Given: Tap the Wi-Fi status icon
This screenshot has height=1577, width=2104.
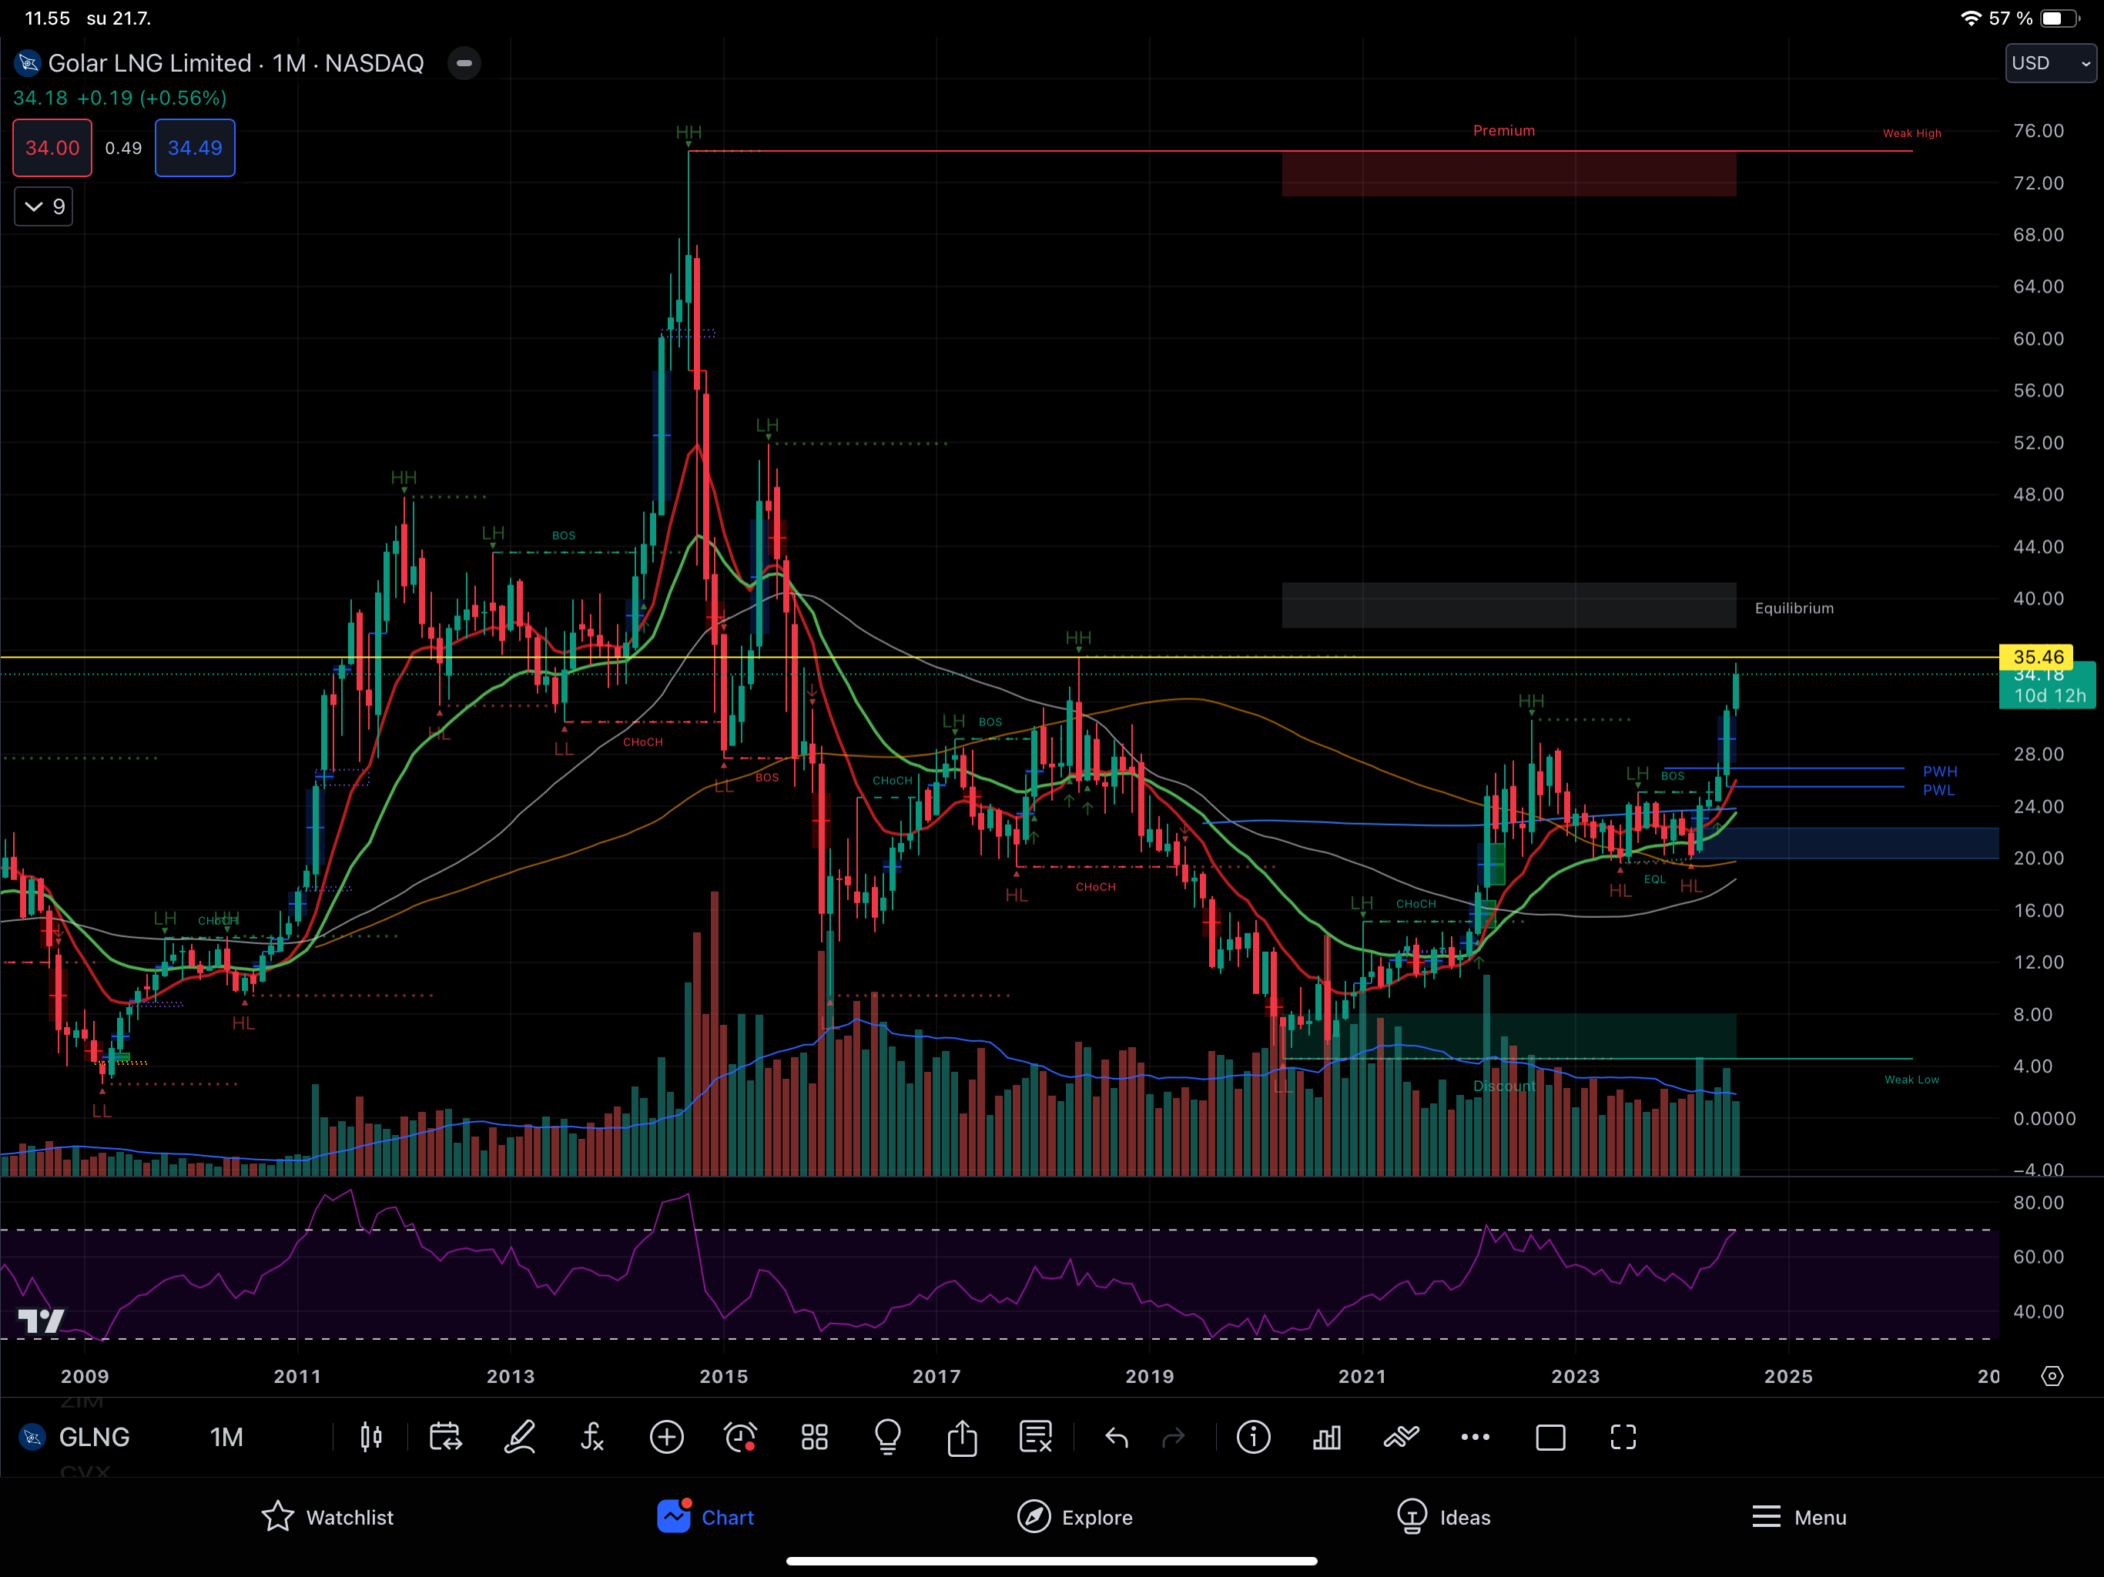Looking at the screenshot, I should (1971, 18).
